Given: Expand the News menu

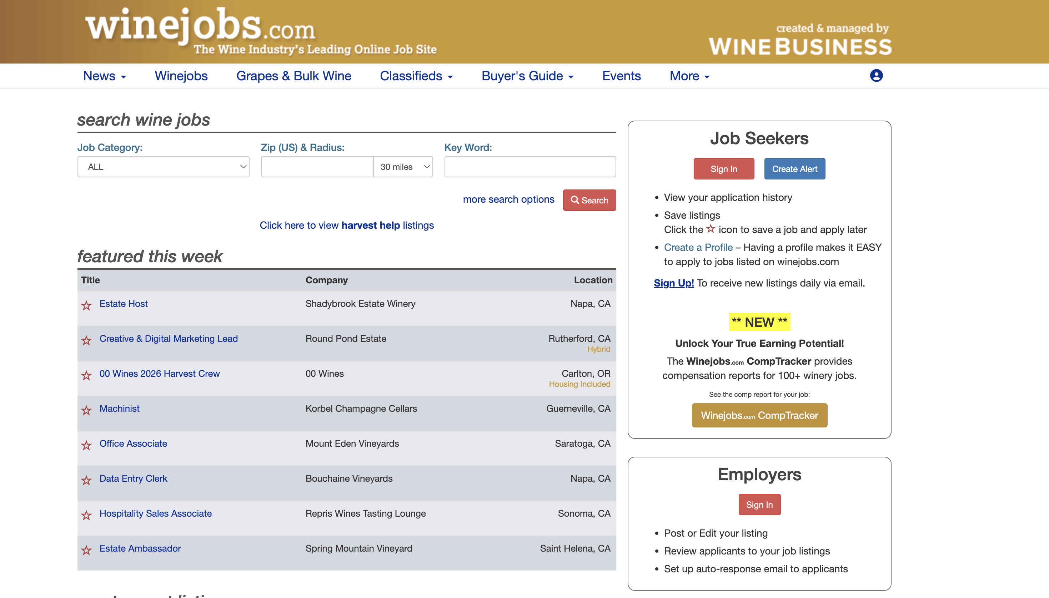Looking at the screenshot, I should [104, 76].
